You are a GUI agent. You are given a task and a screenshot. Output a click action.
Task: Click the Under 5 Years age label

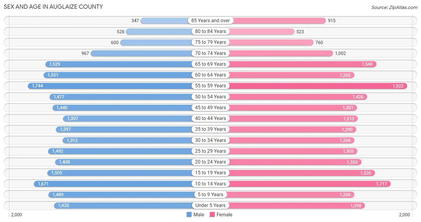pos(210,205)
